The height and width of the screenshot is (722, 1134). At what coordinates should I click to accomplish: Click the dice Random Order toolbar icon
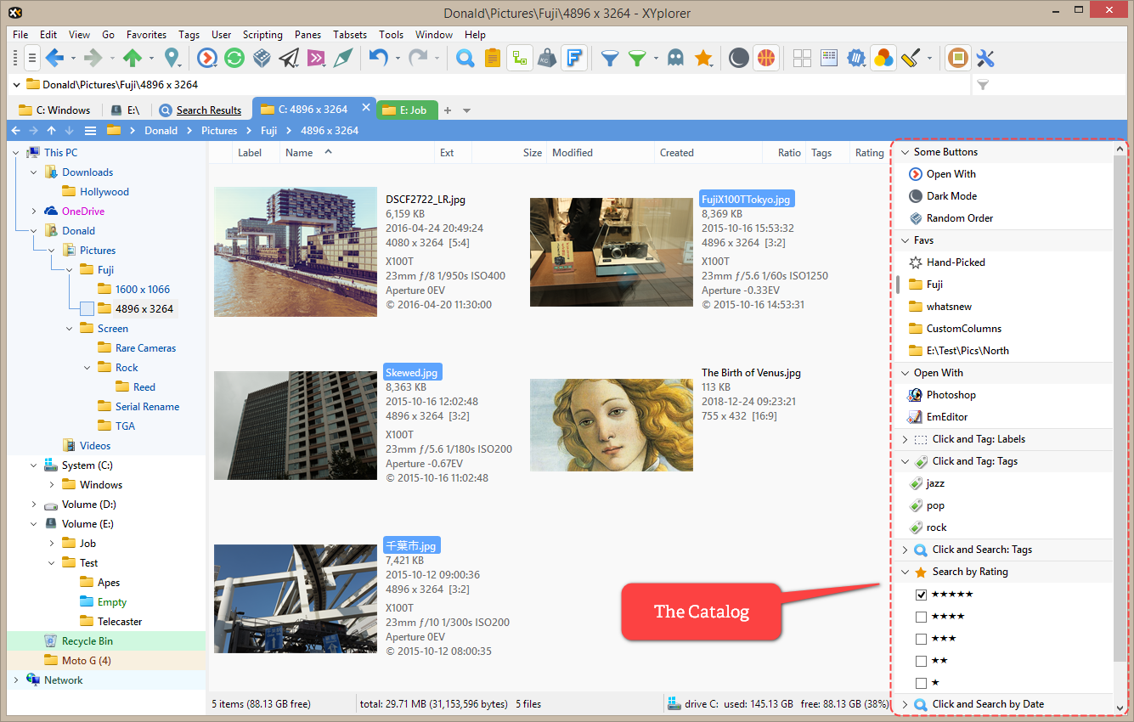(262, 59)
